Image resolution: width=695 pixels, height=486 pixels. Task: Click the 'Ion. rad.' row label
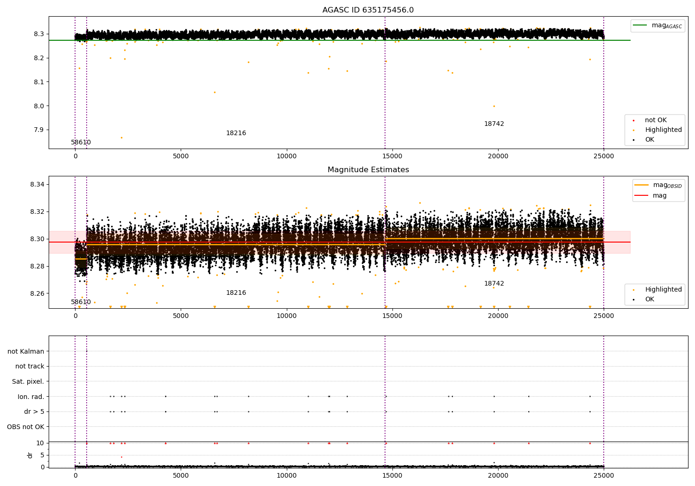coord(31,397)
